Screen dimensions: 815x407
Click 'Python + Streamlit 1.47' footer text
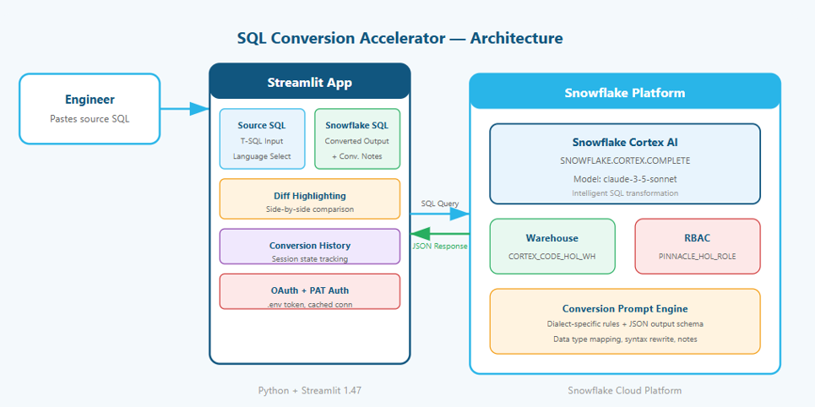click(x=310, y=390)
